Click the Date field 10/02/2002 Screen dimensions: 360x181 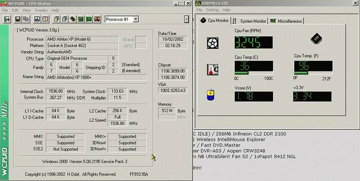tap(173, 39)
